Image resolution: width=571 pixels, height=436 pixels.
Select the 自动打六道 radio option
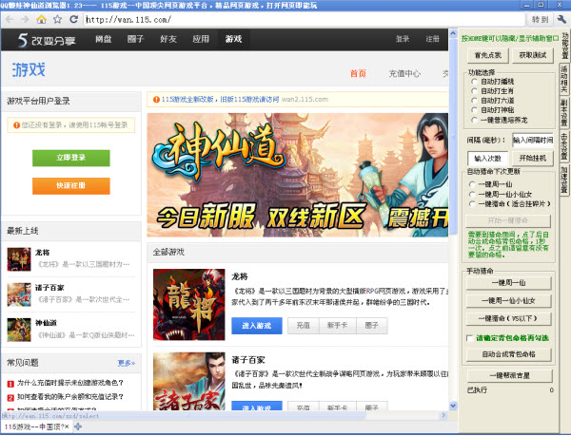[474, 101]
